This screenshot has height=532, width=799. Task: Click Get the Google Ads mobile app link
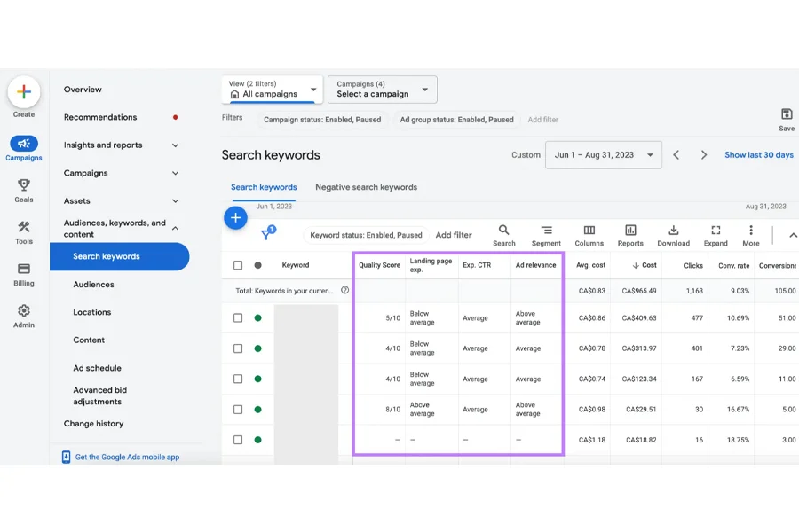pos(127,457)
